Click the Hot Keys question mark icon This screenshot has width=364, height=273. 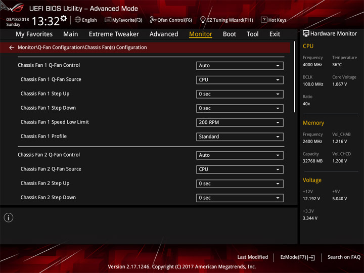pyautogui.click(x=264, y=20)
